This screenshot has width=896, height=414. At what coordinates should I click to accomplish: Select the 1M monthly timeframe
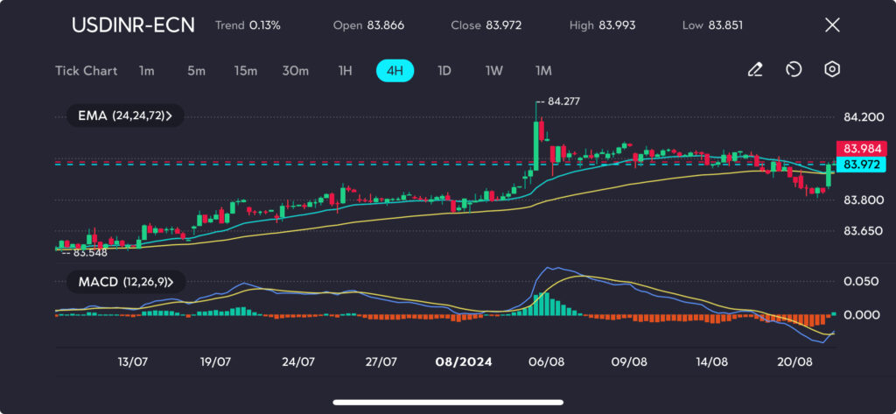tap(543, 71)
